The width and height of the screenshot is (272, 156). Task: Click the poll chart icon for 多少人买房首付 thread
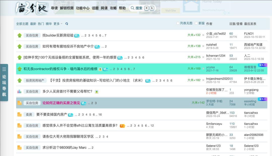click(19, 91)
